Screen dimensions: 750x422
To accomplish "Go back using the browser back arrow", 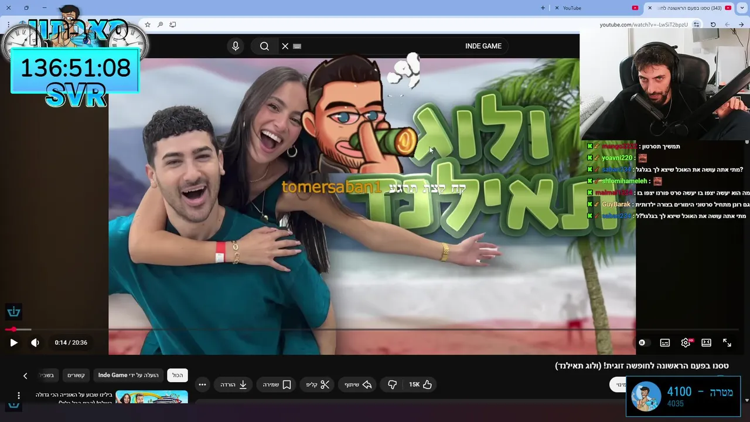I will pyautogui.click(x=741, y=25).
